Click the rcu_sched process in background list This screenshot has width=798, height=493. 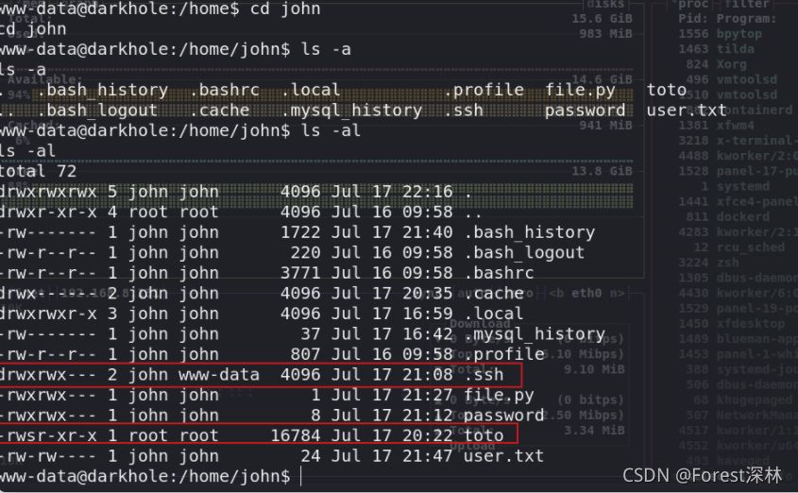click(750, 247)
